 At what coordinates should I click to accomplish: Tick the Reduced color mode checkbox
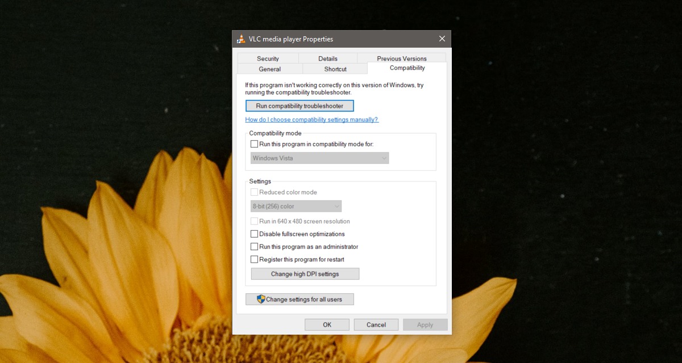pyautogui.click(x=254, y=192)
